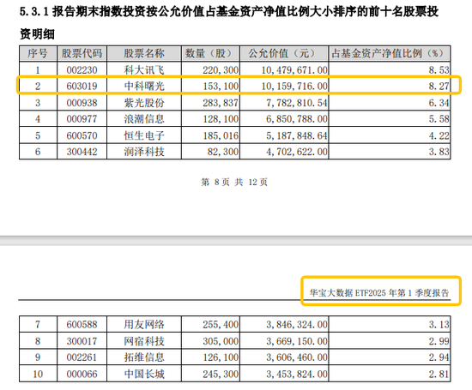The height and width of the screenshot is (390, 472).
Task: Click stock code 000066
Action: pyautogui.click(x=82, y=374)
